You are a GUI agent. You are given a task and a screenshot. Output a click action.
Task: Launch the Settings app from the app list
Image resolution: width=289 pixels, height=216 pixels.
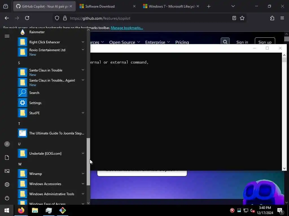[x=51, y=103]
